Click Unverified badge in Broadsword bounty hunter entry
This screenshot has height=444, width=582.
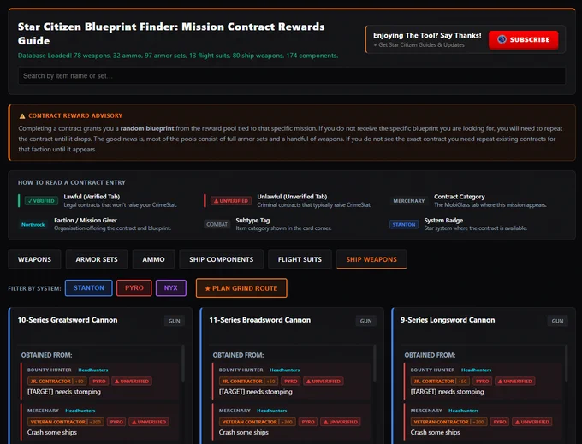(323, 381)
